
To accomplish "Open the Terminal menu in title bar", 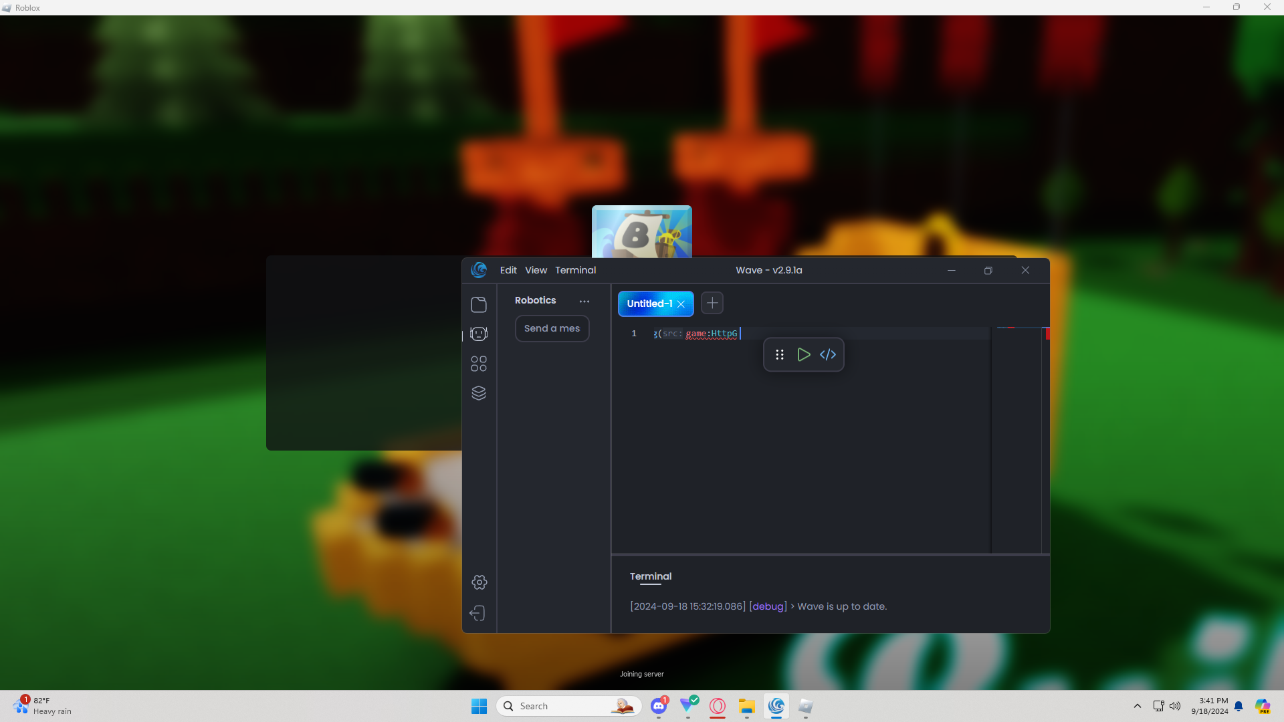I will pyautogui.click(x=575, y=270).
